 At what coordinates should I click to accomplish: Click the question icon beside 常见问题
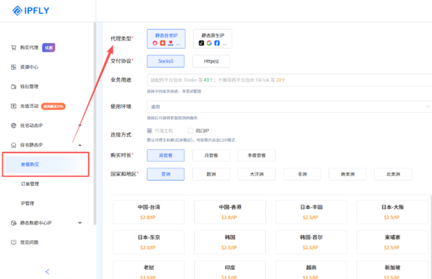click(x=14, y=242)
